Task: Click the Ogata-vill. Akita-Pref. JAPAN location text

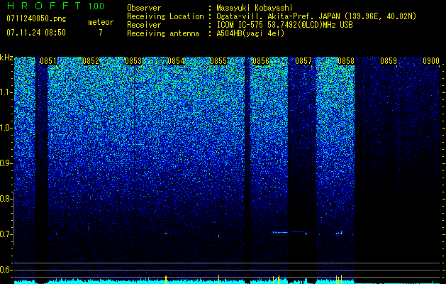Action: 316,16
